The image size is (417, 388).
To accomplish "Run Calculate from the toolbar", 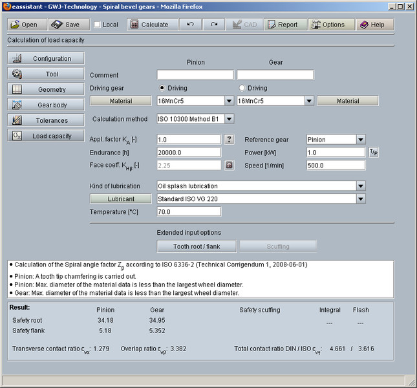I will pyautogui.click(x=149, y=25).
